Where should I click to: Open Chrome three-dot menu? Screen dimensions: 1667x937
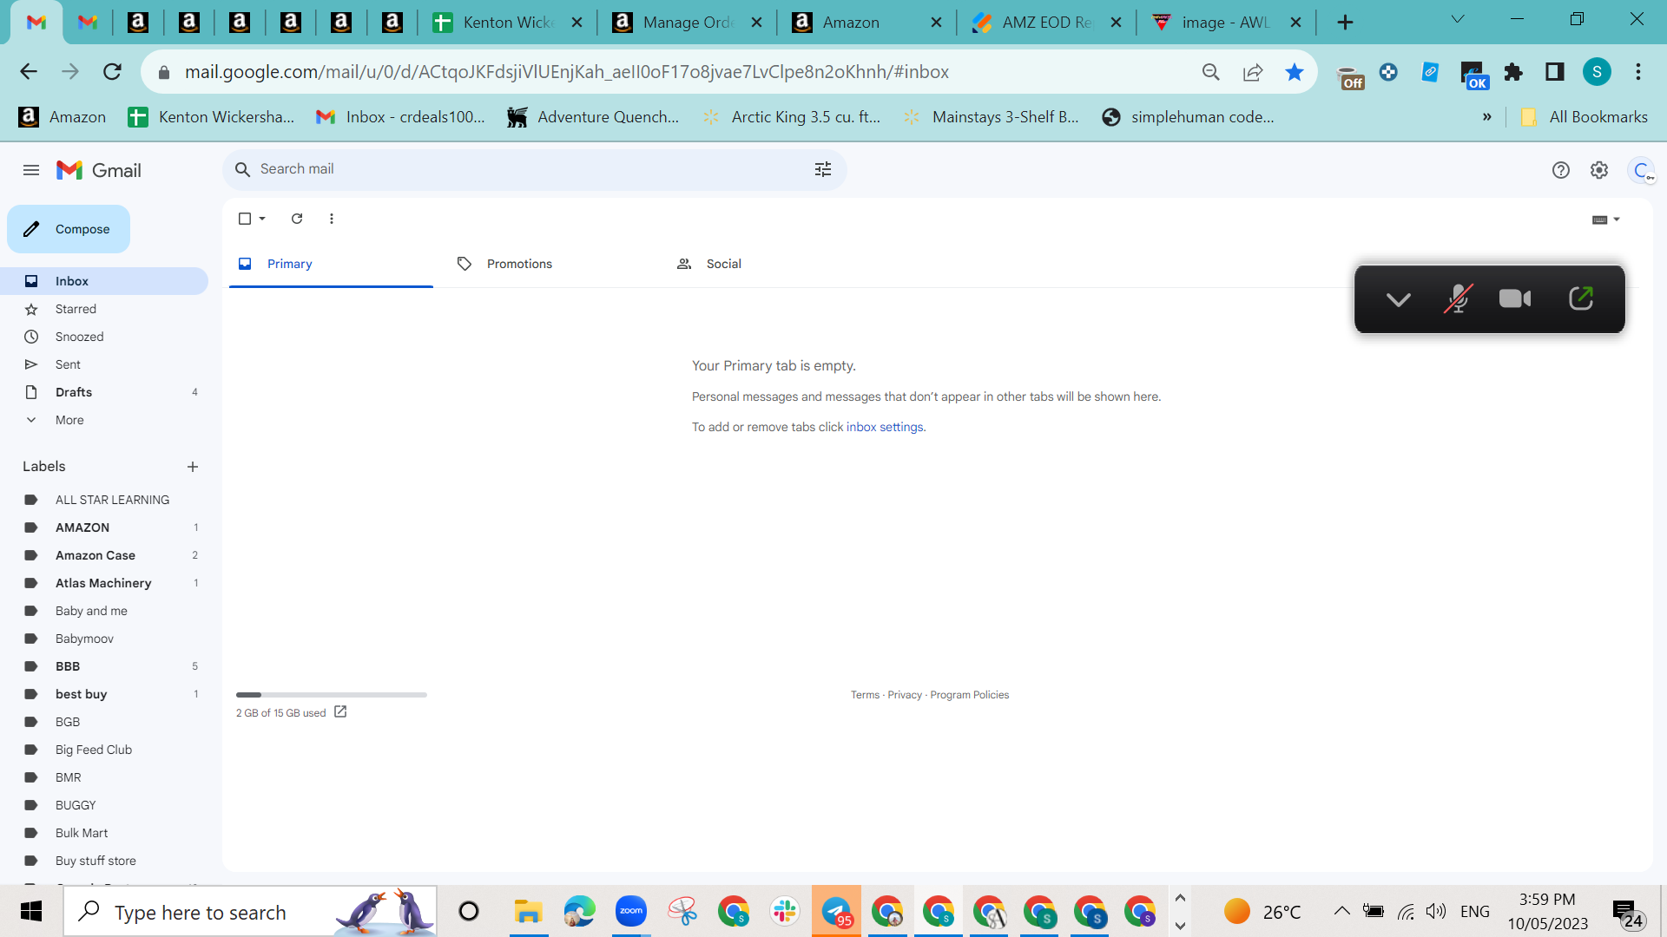pos(1638,72)
